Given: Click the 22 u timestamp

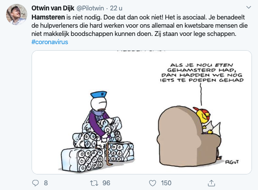Looking at the screenshot, I should pyautogui.click(x=116, y=8).
